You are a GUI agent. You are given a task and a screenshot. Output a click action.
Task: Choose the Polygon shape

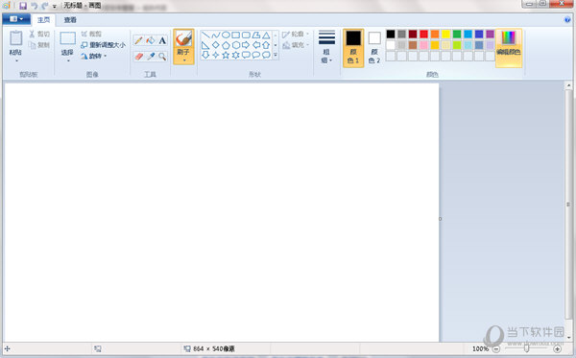[x=256, y=36]
